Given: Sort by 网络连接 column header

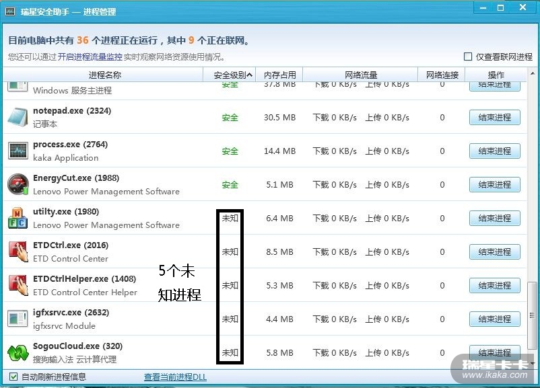Looking at the screenshot, I should click(x=442, y=75).
